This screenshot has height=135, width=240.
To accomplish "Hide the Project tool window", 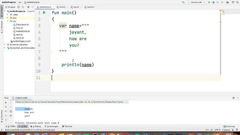I will pos(33,7).
